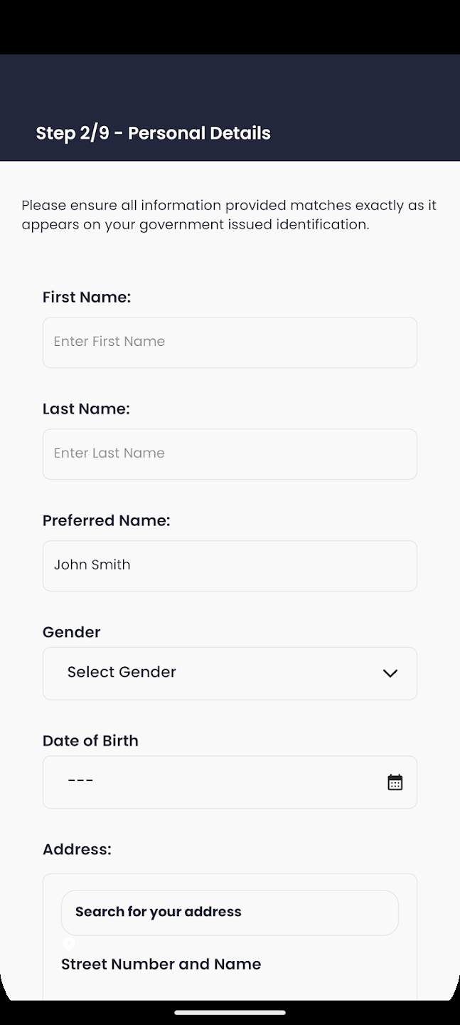460x1025 pixels.
Task: Click the Date of Birth label
Action: click(x=90, y=741)
